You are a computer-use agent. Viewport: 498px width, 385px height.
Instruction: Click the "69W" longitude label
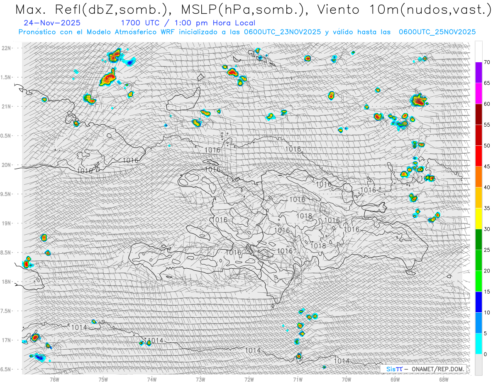pos(395,379)
